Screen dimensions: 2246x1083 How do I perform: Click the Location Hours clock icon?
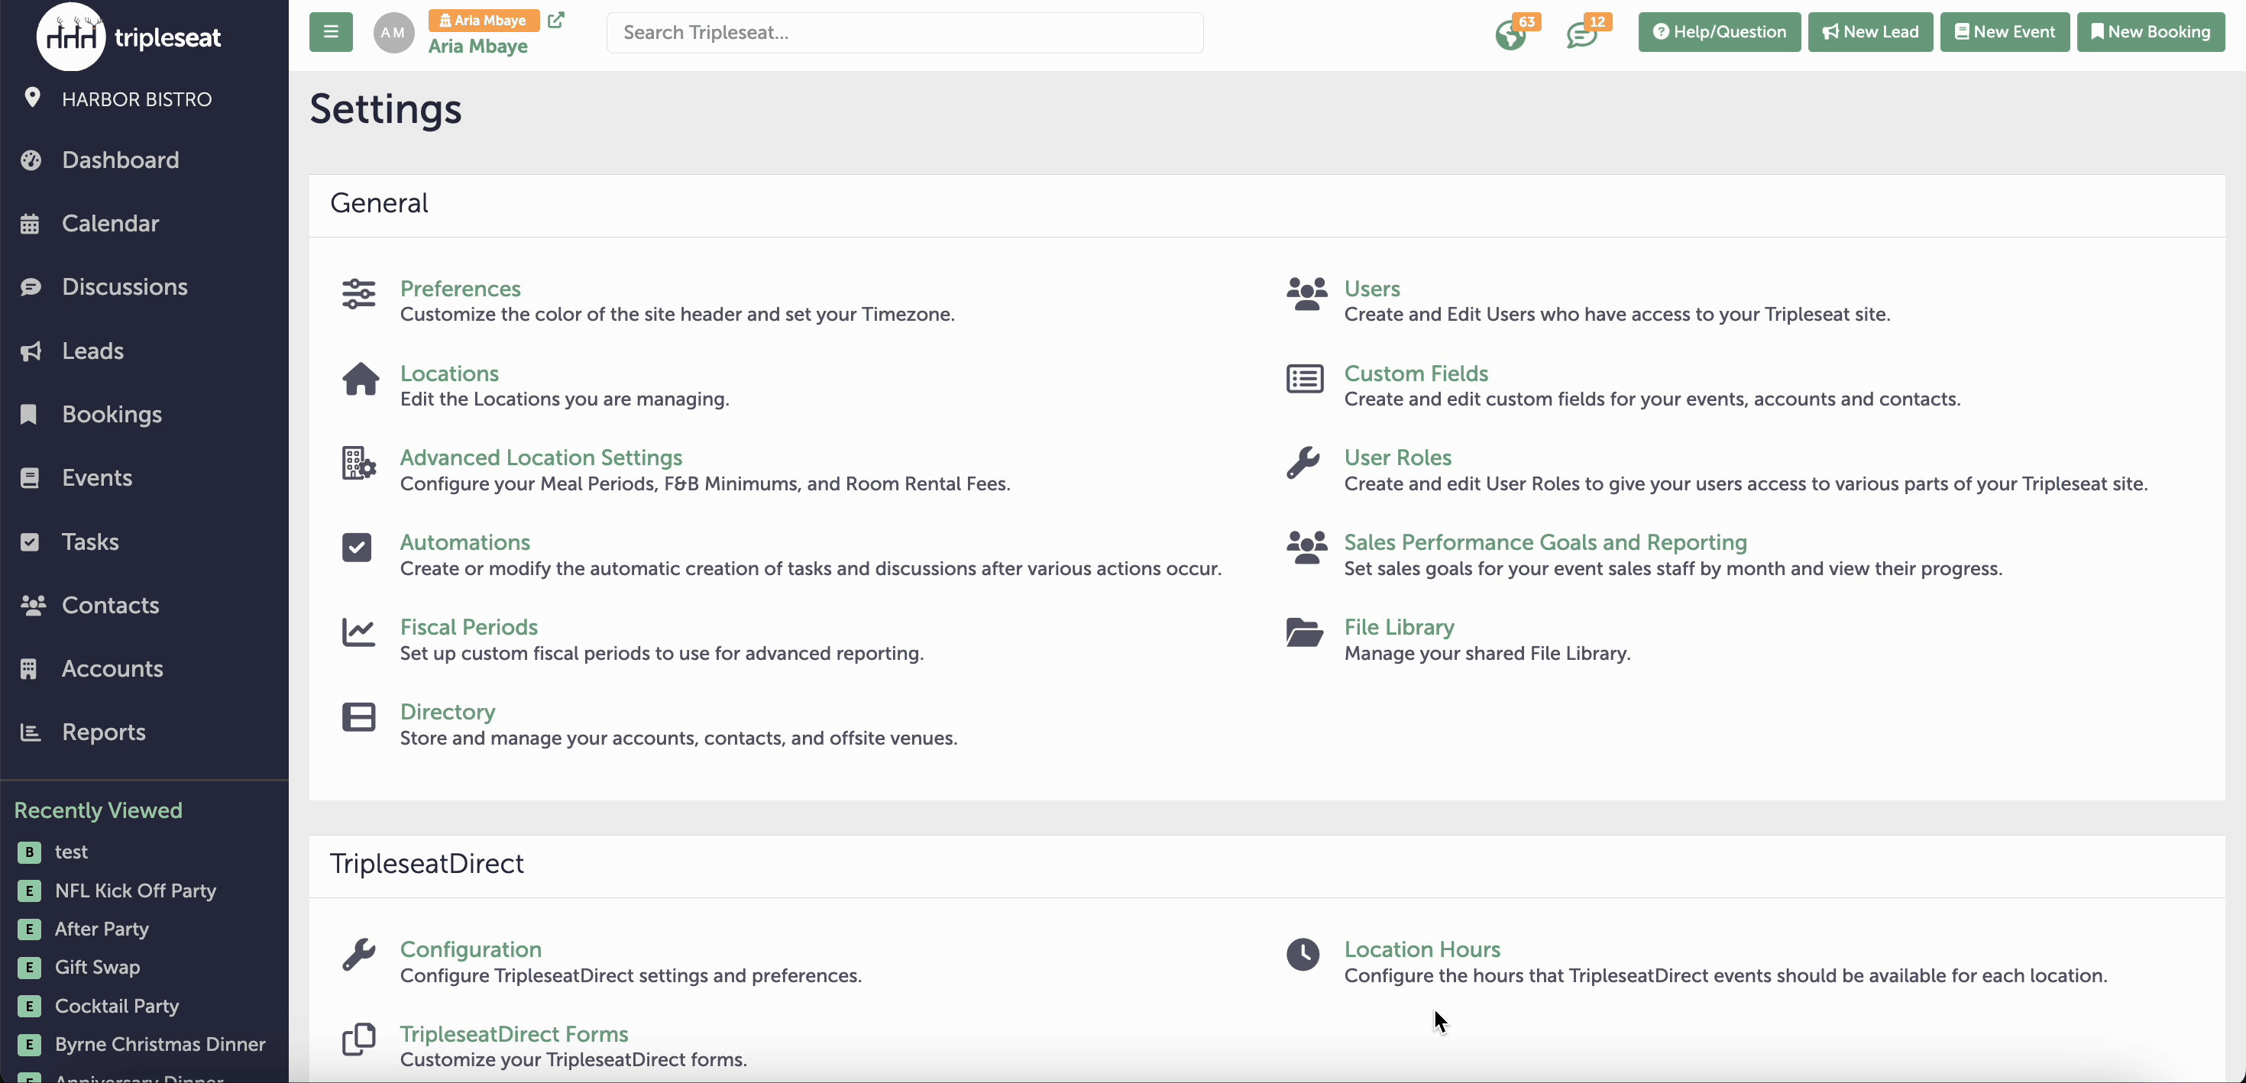[x=1303, y=955]
